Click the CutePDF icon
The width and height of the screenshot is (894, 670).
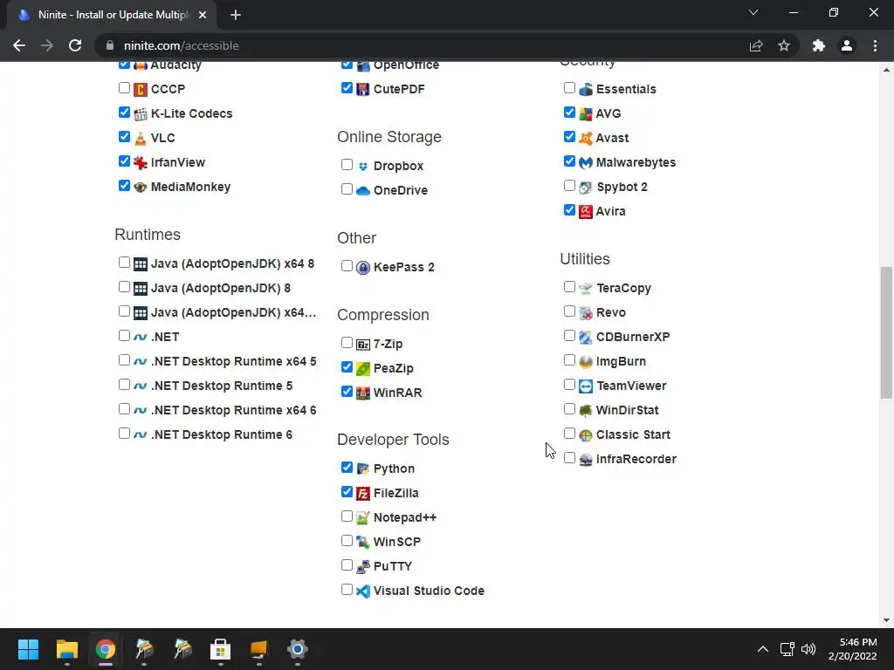[x=362, y=90]
